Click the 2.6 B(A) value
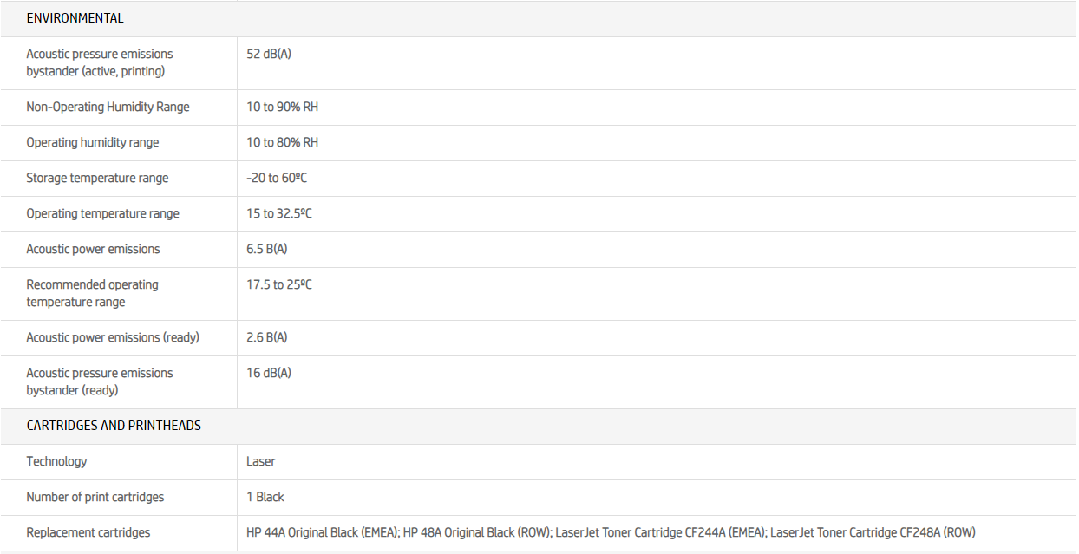The height and width of the screenshot is (554, 1079). coord(266,338)
